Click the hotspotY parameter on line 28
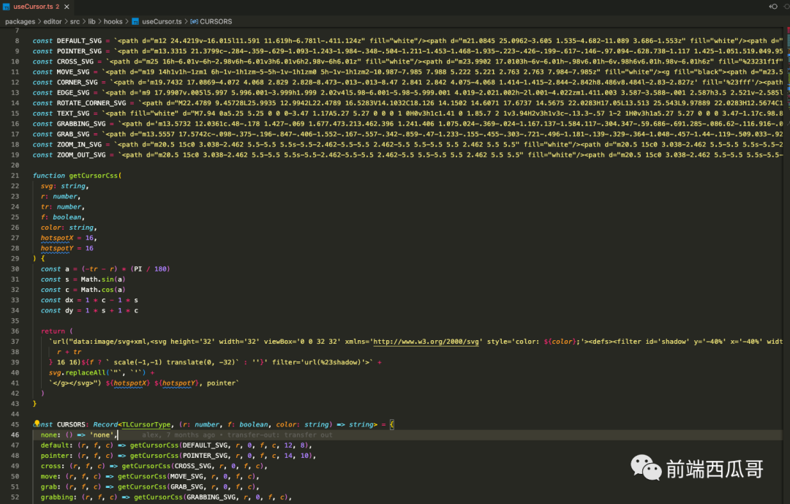Screen dimensions: 790x504 click(x=57, y=248)
